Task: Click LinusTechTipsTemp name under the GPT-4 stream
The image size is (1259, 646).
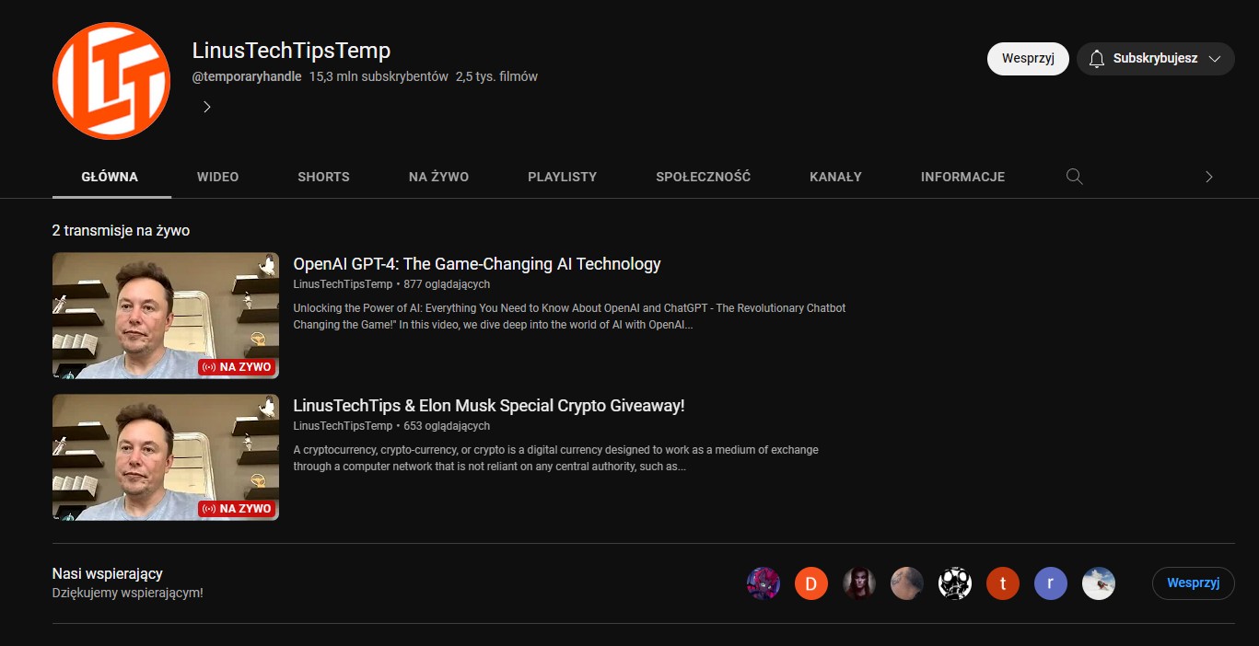Action: click(x=343, y=284)
